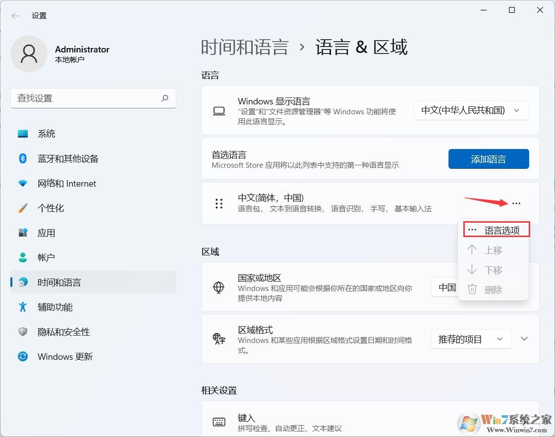Viewport: 555px width, 437px height.
Task: Open 隐私和安全性 settings
Action: pyautogui.click(x=63, y=332)
